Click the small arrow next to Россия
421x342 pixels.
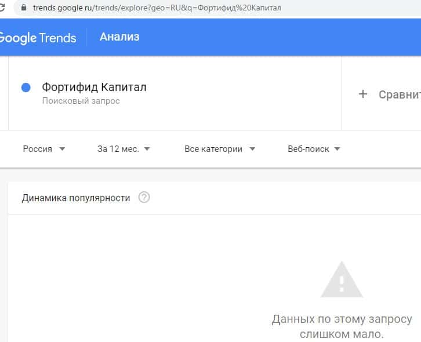tap(62, 149)
